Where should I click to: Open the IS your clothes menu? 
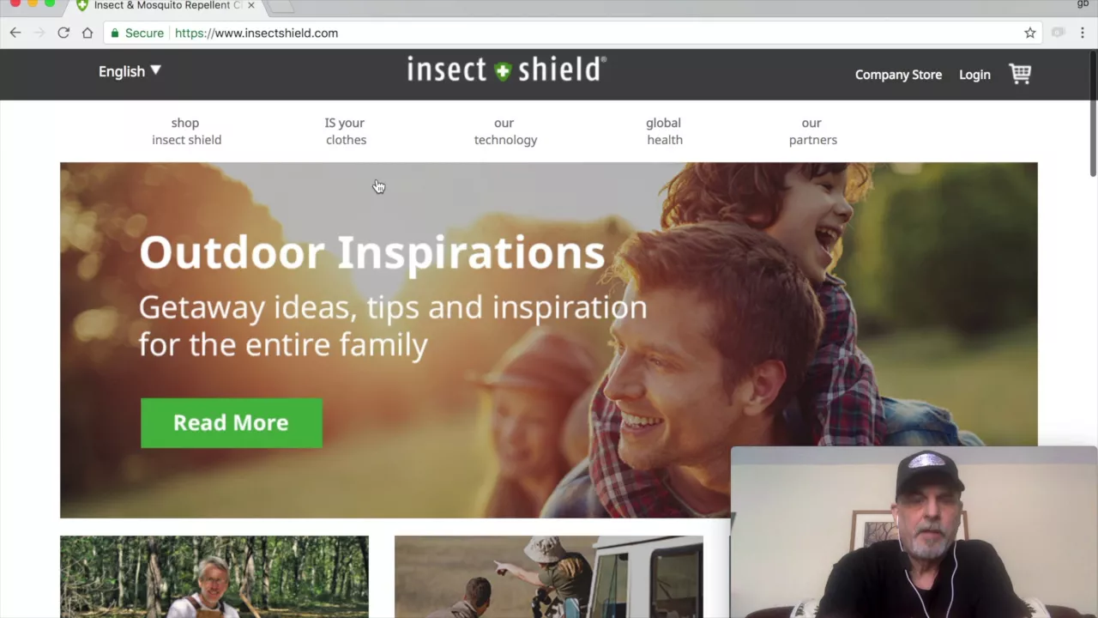(x=346, y=131)
